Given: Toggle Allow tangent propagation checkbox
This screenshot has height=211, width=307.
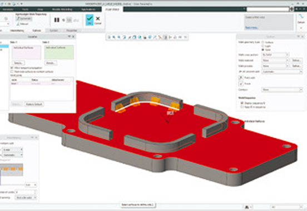Looking at the screenshot, I should click(12, 68).
